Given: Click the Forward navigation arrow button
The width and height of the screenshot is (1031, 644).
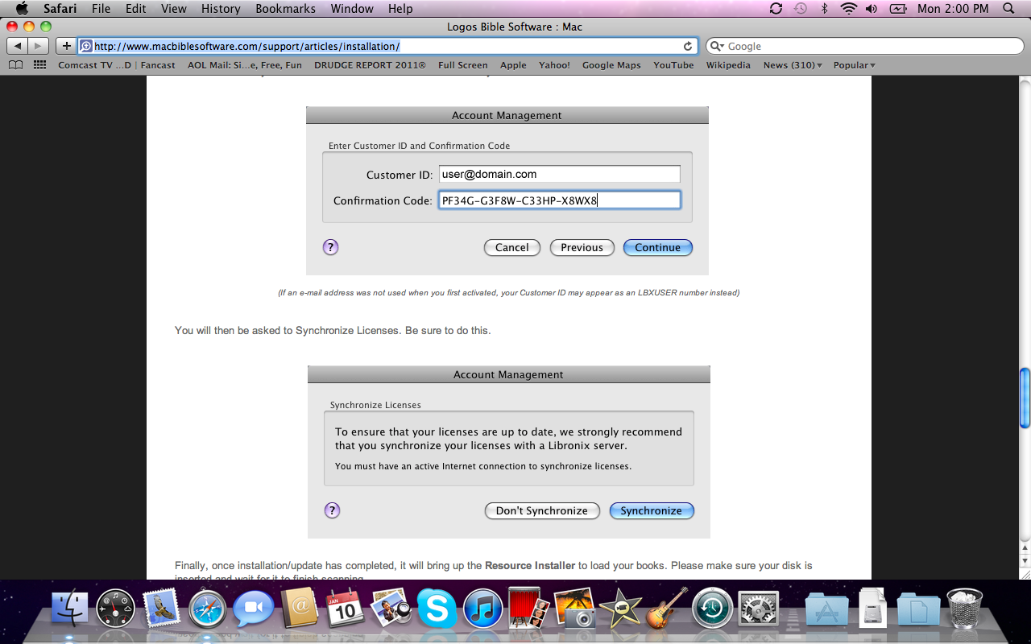Looking at the screenshot, I should [x=39, y=46].
